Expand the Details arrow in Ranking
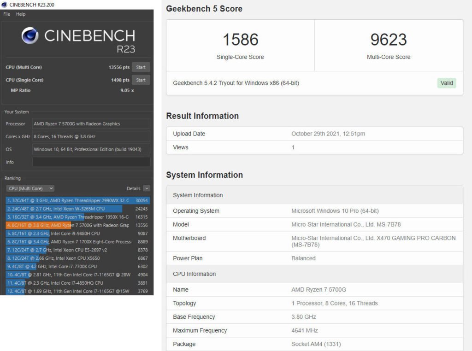472x351 pixels. tap(147, 188)
